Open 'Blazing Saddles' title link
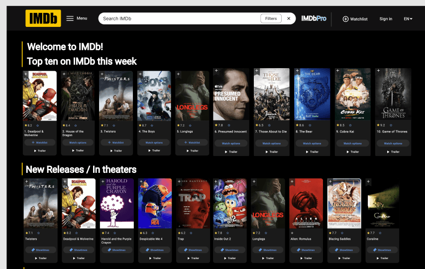The image size is (425, 269). click(339, 239)
